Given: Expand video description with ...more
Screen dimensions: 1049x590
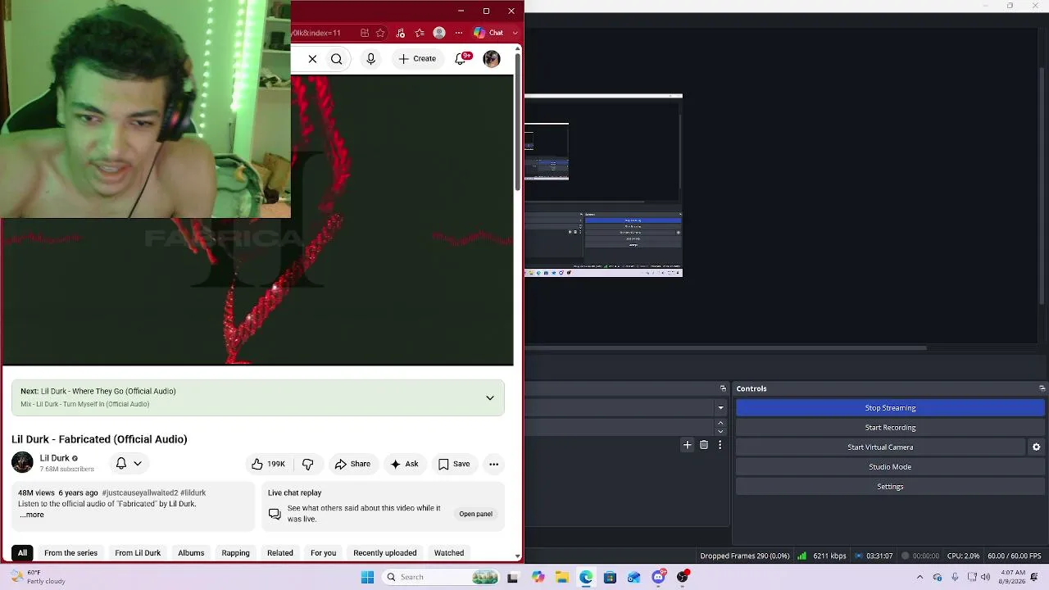Looking at the screenshot, I should [x=31, y=515].
